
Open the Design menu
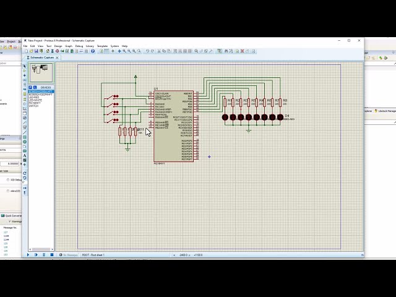point(58,46)
